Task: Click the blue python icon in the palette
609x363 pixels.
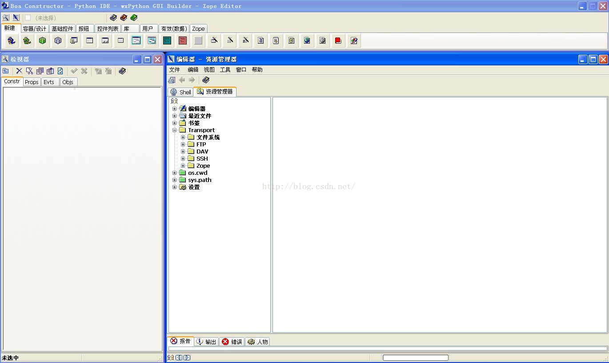Action: tap(12, 40)
